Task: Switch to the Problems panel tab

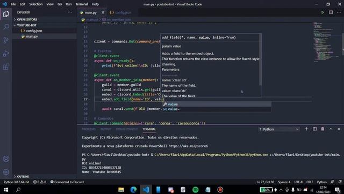Action: [x=89, y=129]
